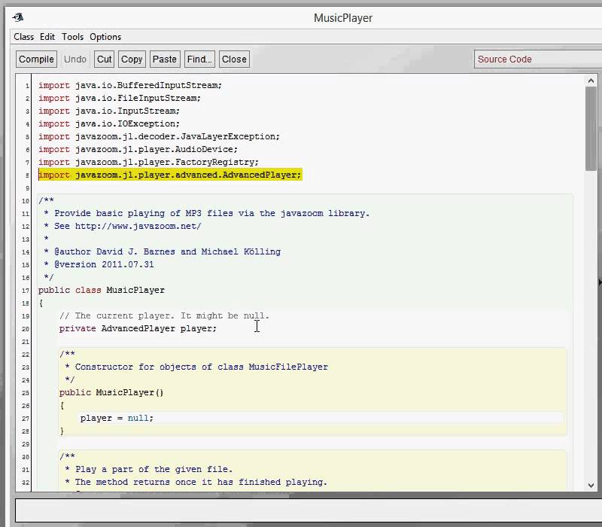Click the FactoryRegistry import line
The image size is (602, 527).
[148, 162]
